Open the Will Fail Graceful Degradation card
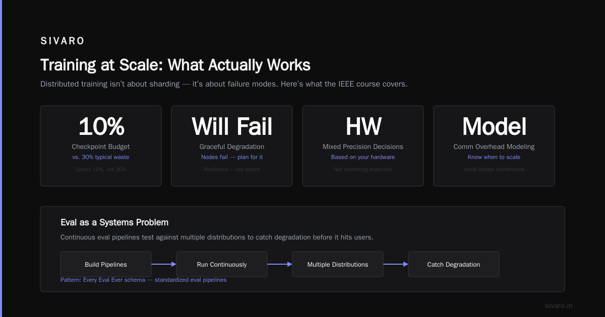 point(232,146)
